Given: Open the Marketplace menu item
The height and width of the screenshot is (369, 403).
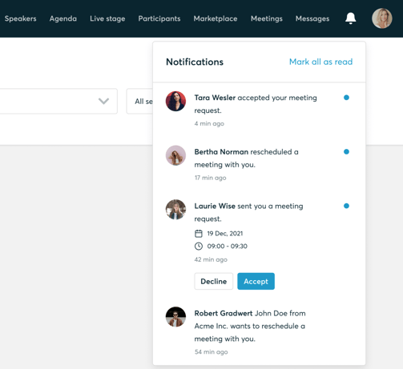Looking at the screenshot, I should [x=216, y=18].
